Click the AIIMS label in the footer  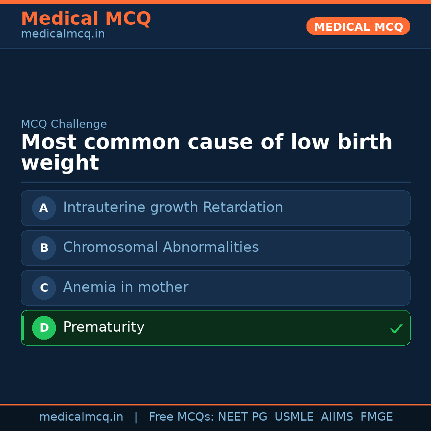pyautogui.click(x=337, y=417)
